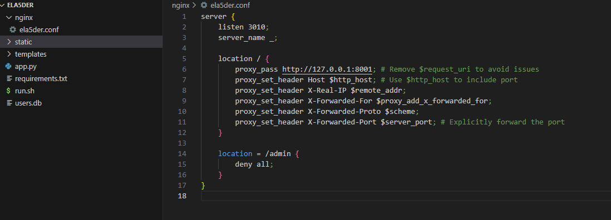Expand the templates folder
This screenshot has height=220, width=611.
tap(9, 54)
